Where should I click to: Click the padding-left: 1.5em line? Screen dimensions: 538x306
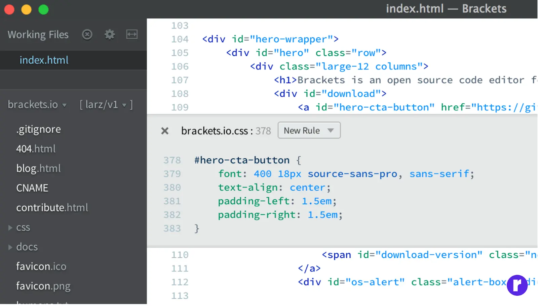coord(277,201)
